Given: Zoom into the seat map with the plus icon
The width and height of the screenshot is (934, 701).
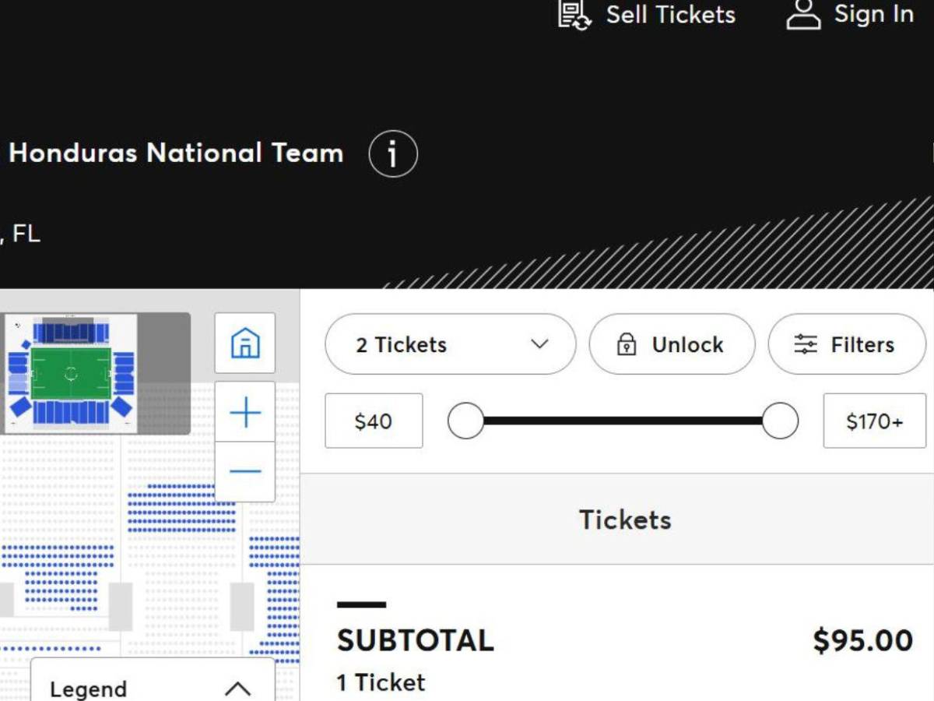Looking at the screenshot, I should (x=244, y=412).
